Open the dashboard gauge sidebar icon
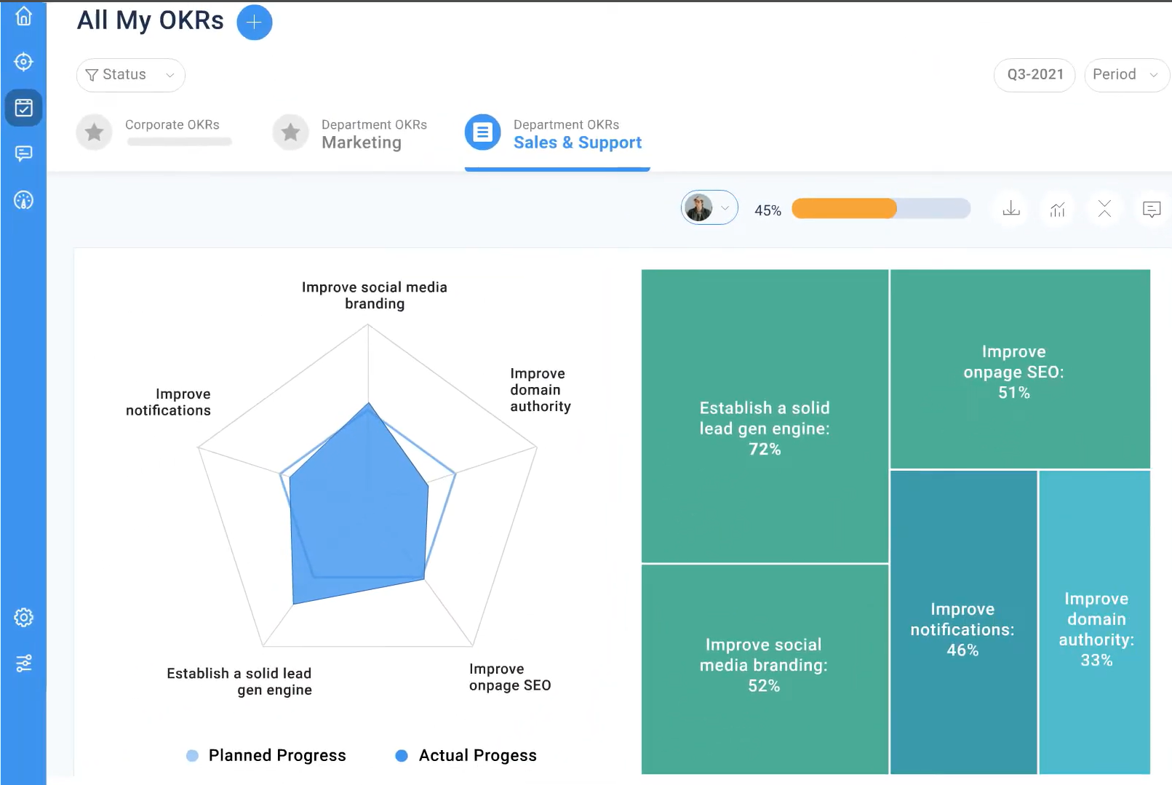The width and height of the screenshot is (1172, 785). coord(23,200)
